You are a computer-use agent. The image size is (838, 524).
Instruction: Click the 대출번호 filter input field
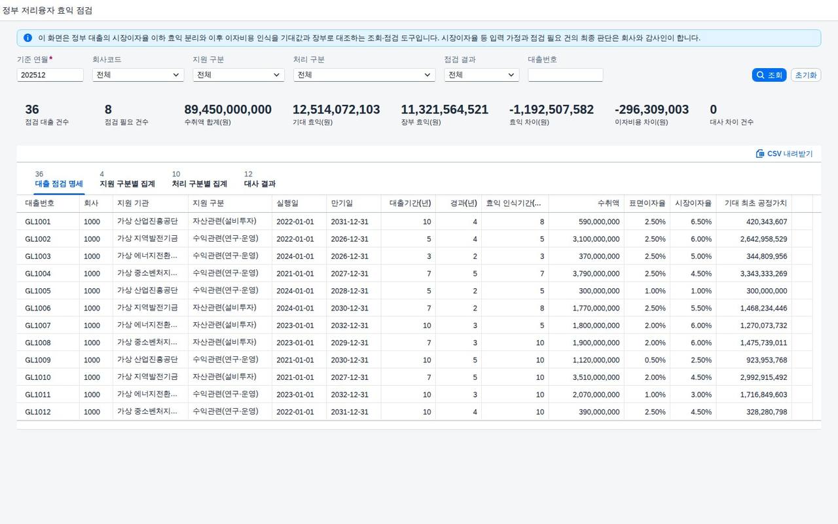click(x=565, y=75)
